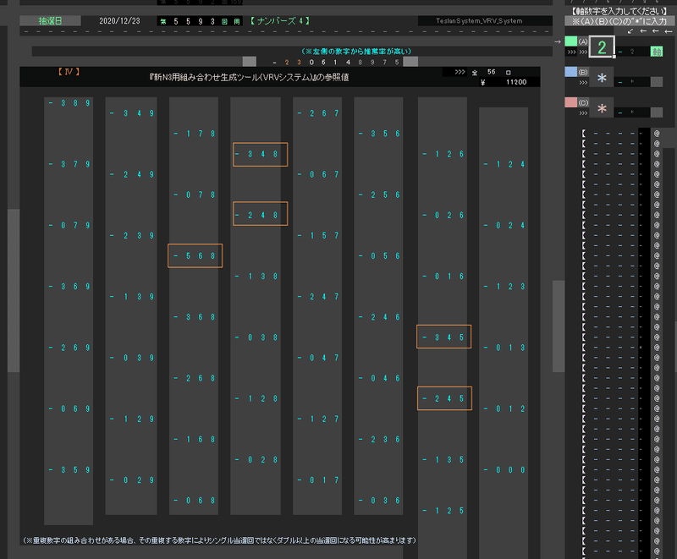Click the orange 【Ⅳ】 section label
This screenshot has width=677, height=559.
(x=69, y=72)
